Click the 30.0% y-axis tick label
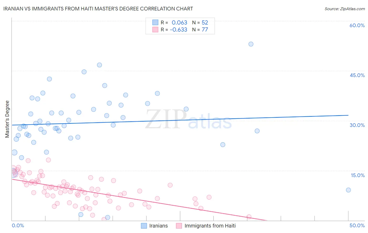Viewport: 368px width, 233px height. [x=357, y=125]
